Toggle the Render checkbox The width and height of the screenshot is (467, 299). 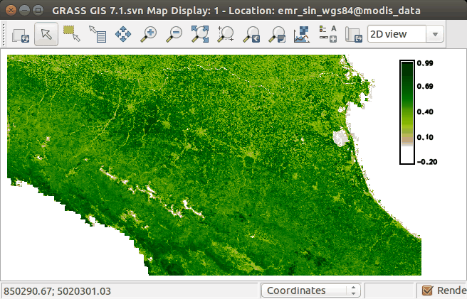click(x=427, y=290)
